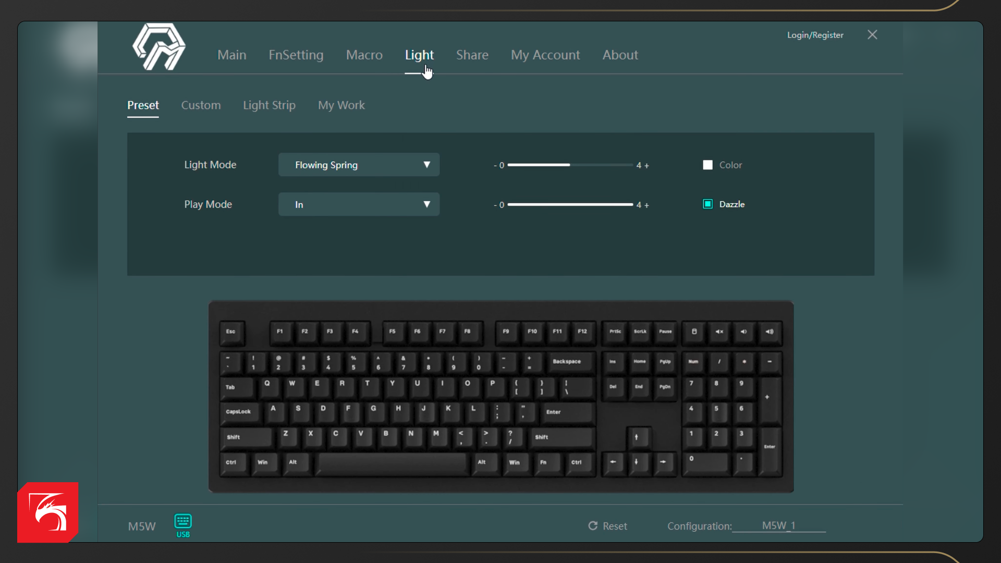Select the Preset sub-tab
The width and height of the screenshot is (1001, 563).
(143, 105)
